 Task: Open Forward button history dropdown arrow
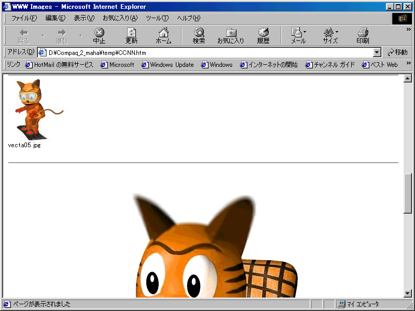[x=81, y=36]
